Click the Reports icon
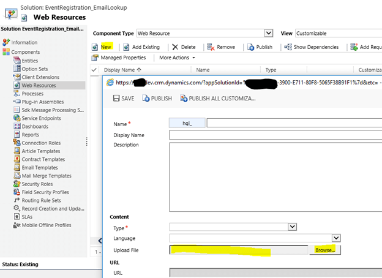 tap(17, 134)
